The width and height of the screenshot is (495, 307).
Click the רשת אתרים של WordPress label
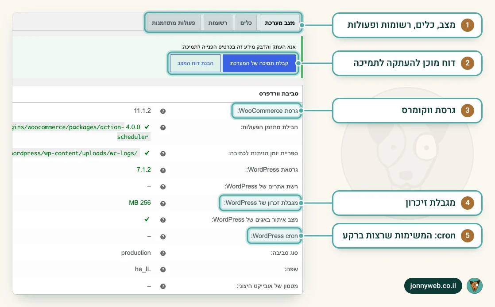[x=261, y=187]
